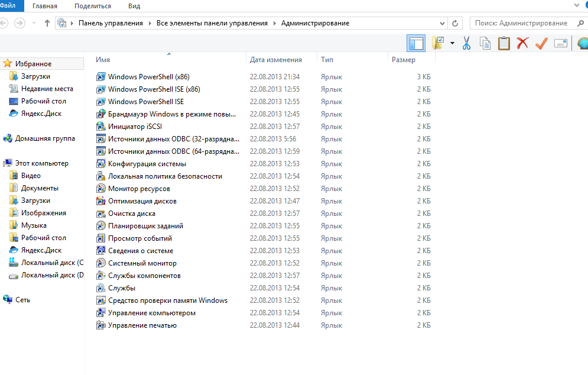Go up one folder level arrow
Viewport: 588px width, 375px height.
(47, 23)
